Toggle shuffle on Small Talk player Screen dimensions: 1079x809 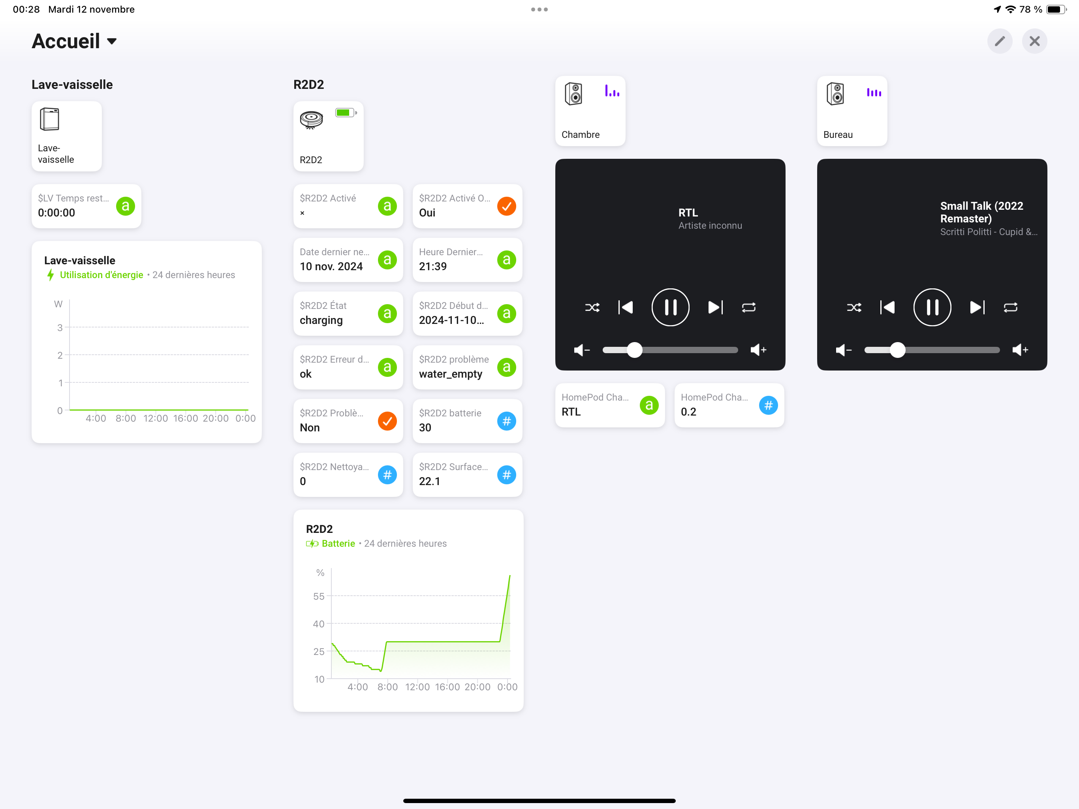[x=853, y=307]
